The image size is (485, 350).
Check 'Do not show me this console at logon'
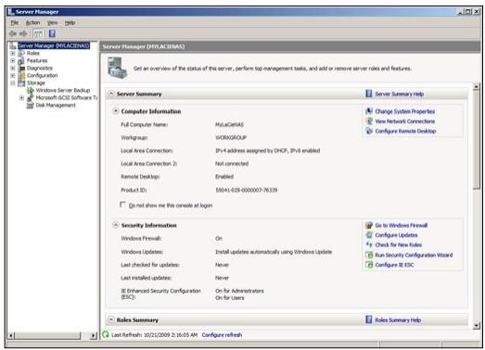122,205
